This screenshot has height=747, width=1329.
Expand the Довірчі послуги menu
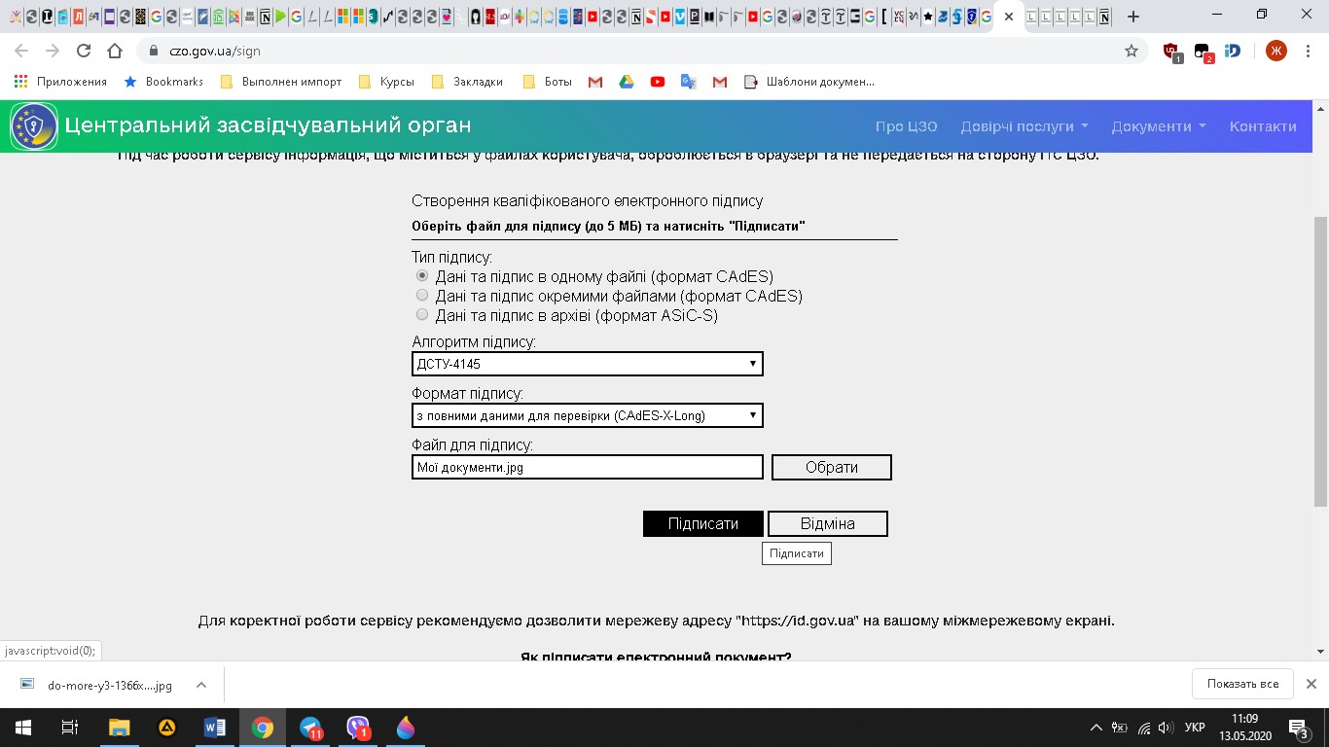(1024, 126)
